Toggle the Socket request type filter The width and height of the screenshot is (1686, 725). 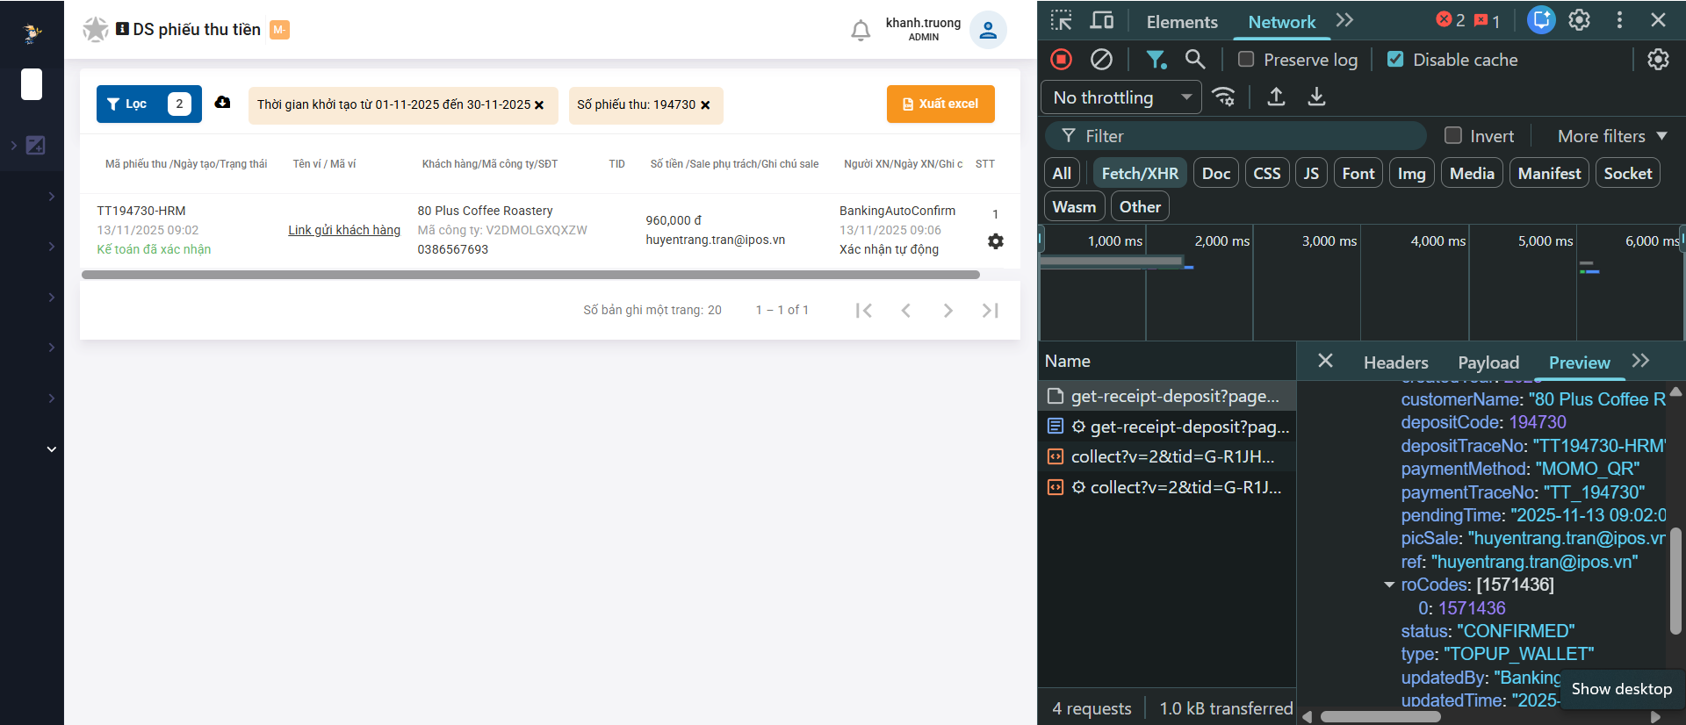tap(1628, 173)
